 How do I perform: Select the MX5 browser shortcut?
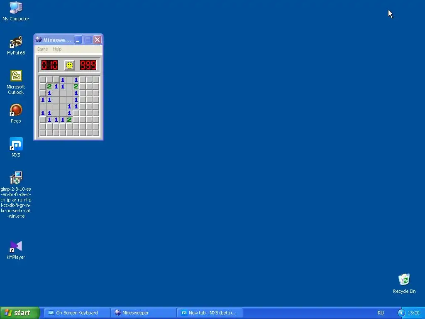[x=16, y=147]
